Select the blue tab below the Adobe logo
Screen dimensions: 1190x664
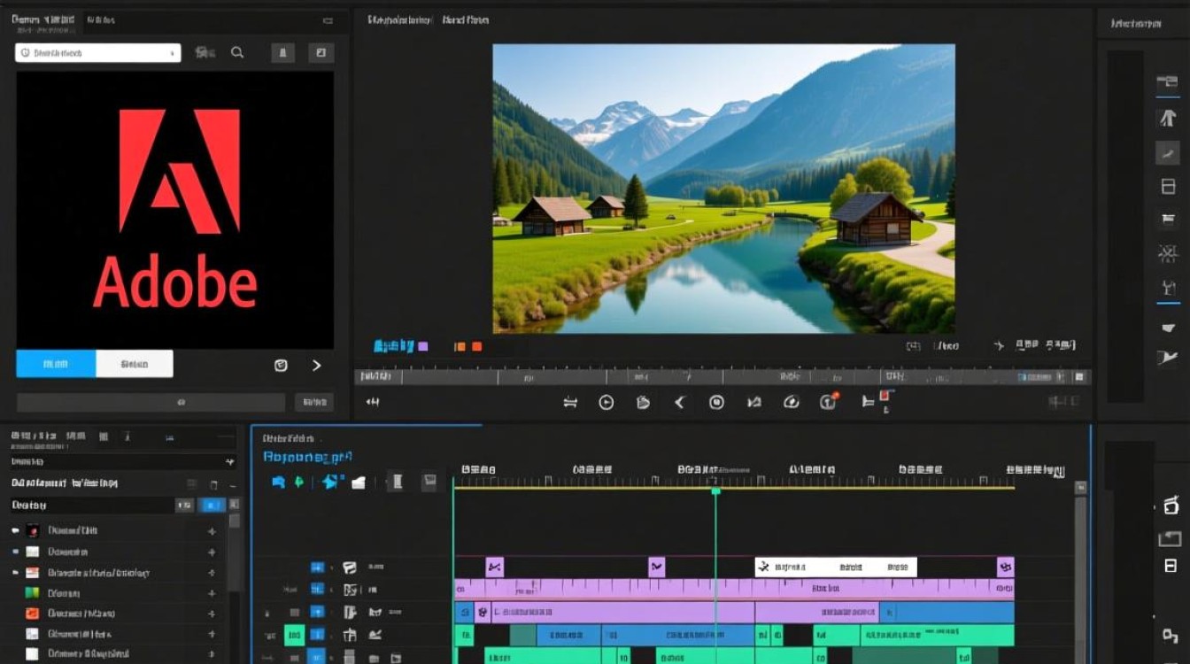pyautogui.click(x=56, y=364)
